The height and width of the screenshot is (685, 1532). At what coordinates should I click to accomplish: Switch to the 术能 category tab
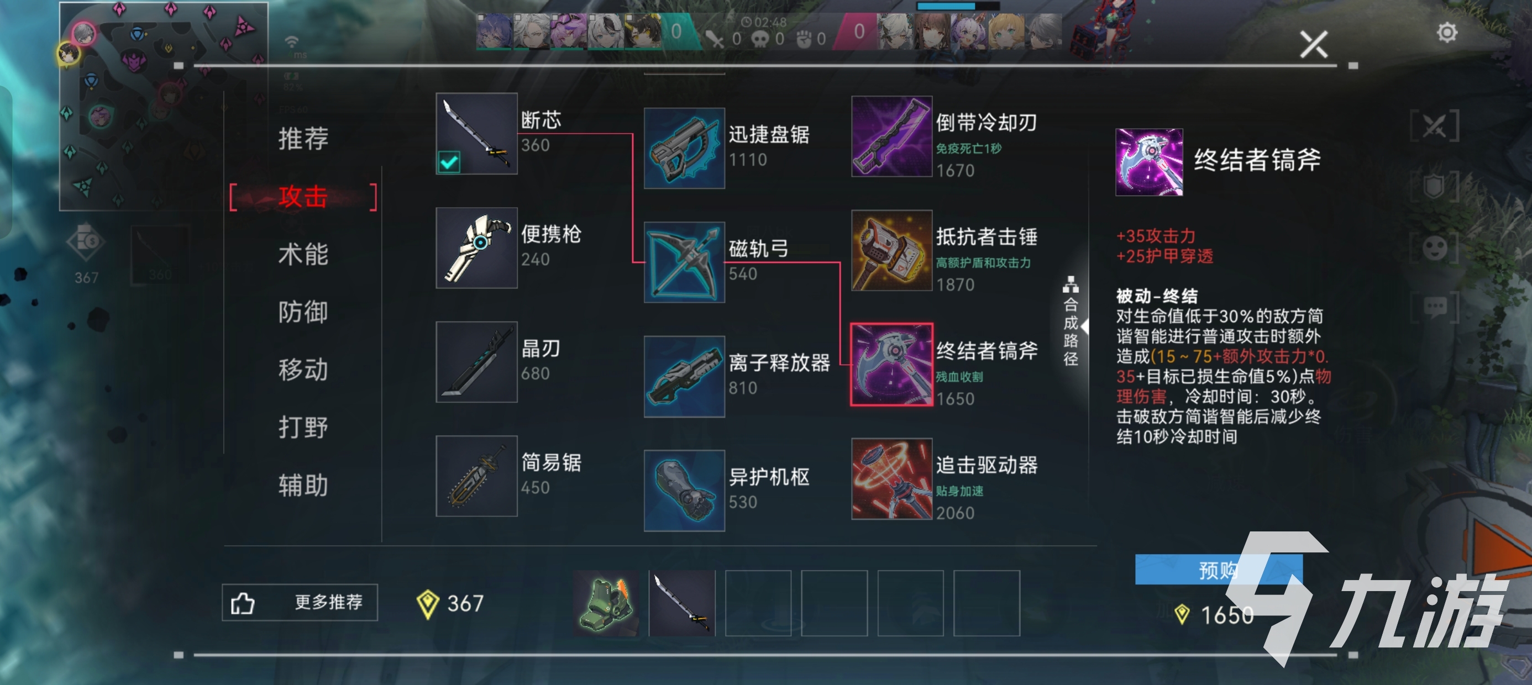point(303,255)
